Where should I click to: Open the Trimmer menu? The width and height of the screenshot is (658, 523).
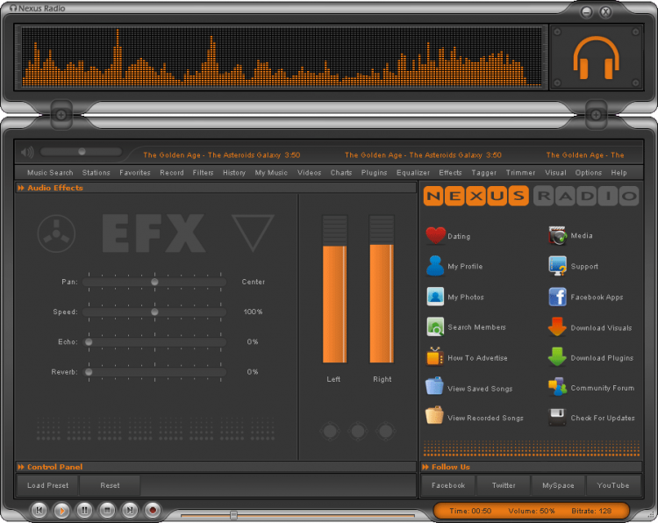(x=520, y=173)
